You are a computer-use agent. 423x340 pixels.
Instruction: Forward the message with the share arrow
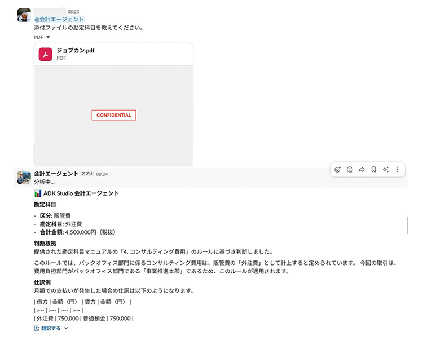click(x=362, y=170)
